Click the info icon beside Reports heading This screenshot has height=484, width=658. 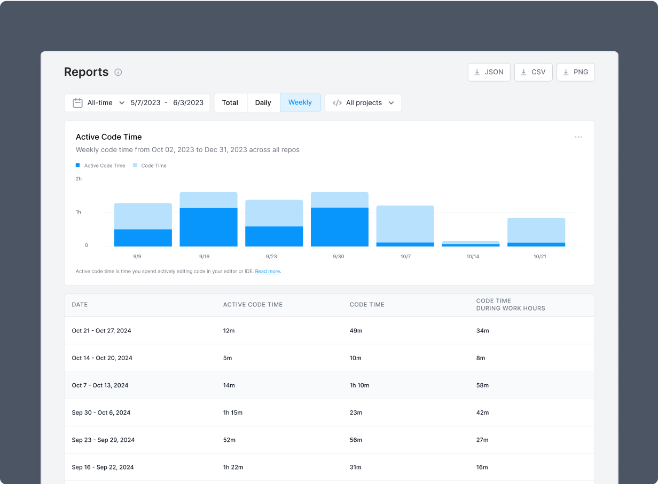[118, 72]
